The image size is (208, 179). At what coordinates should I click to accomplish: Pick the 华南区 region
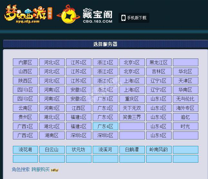[x=185, y=90]
